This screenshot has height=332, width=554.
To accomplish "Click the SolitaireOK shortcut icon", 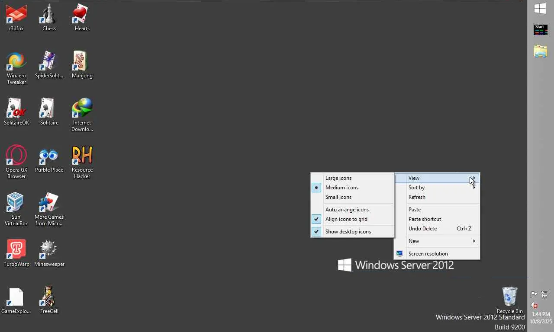I will click(x=16, y=112).
